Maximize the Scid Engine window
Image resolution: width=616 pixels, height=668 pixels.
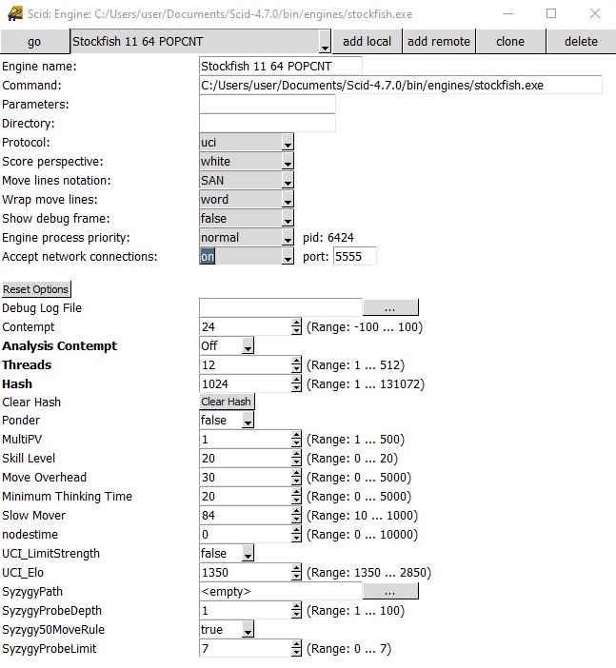point(551,13)
